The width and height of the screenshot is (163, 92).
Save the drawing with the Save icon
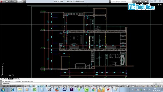(12, 1)
